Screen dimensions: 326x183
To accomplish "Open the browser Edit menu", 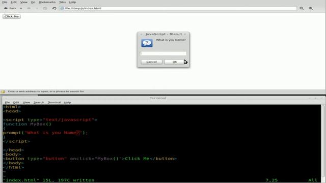I will point(14,2).
